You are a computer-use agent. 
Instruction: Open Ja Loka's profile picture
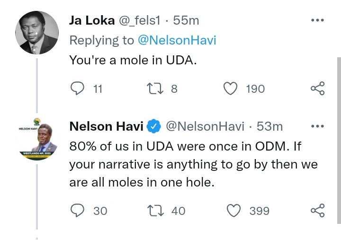coord(37,33)
